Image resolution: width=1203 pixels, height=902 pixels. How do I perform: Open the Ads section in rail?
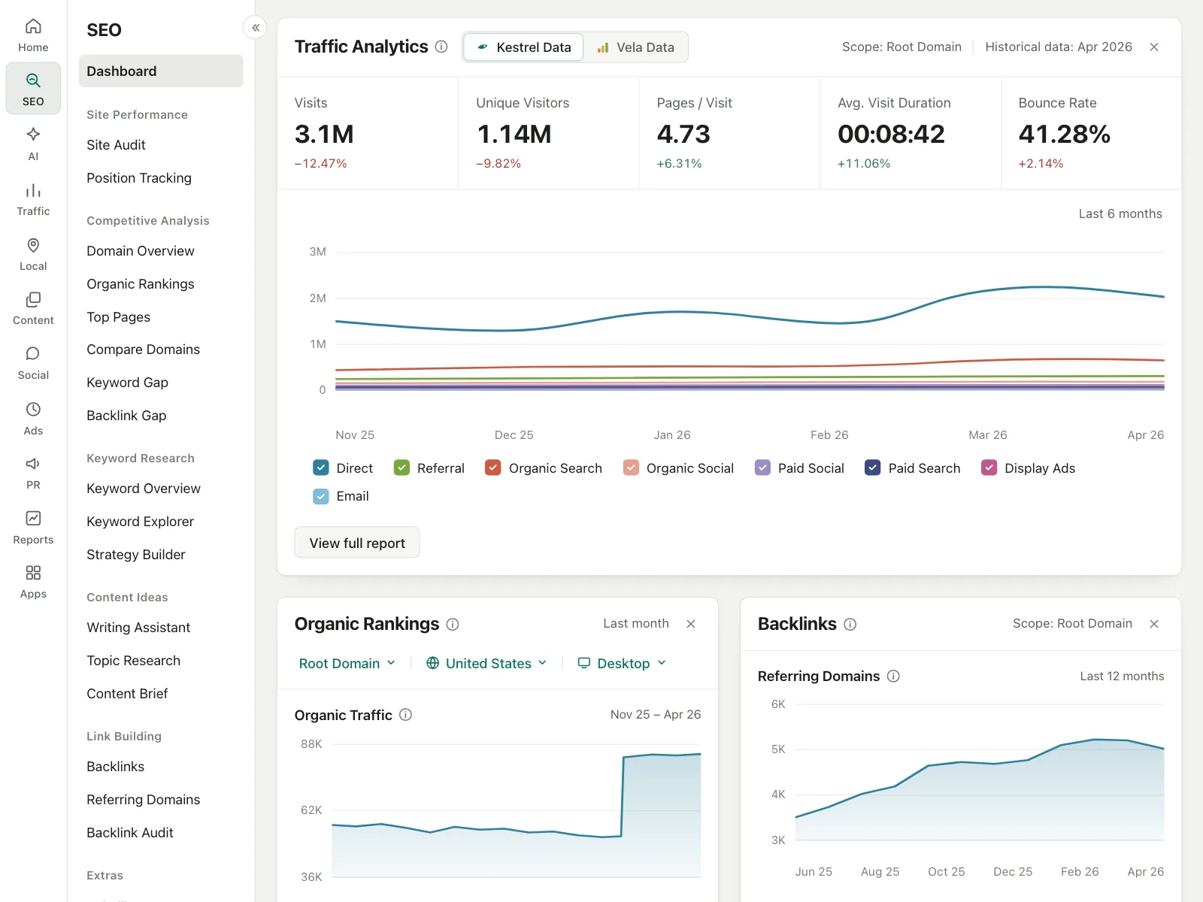[x=33, y=419]
